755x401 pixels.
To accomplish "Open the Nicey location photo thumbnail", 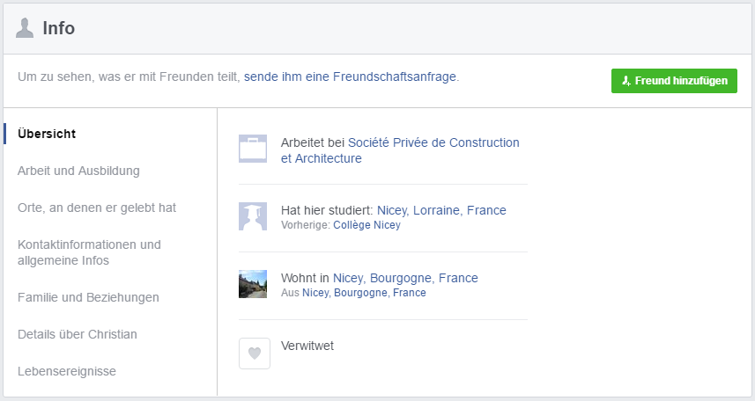I will point(253,284).
